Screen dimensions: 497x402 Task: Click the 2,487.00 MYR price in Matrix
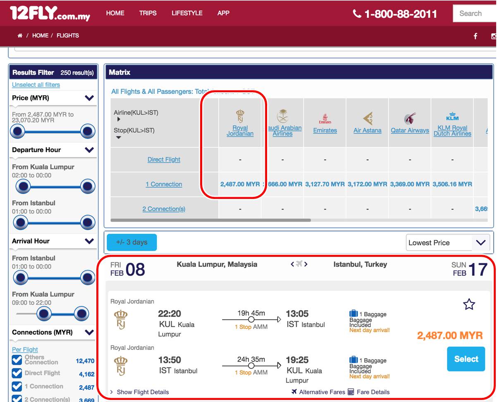(240, 184)
